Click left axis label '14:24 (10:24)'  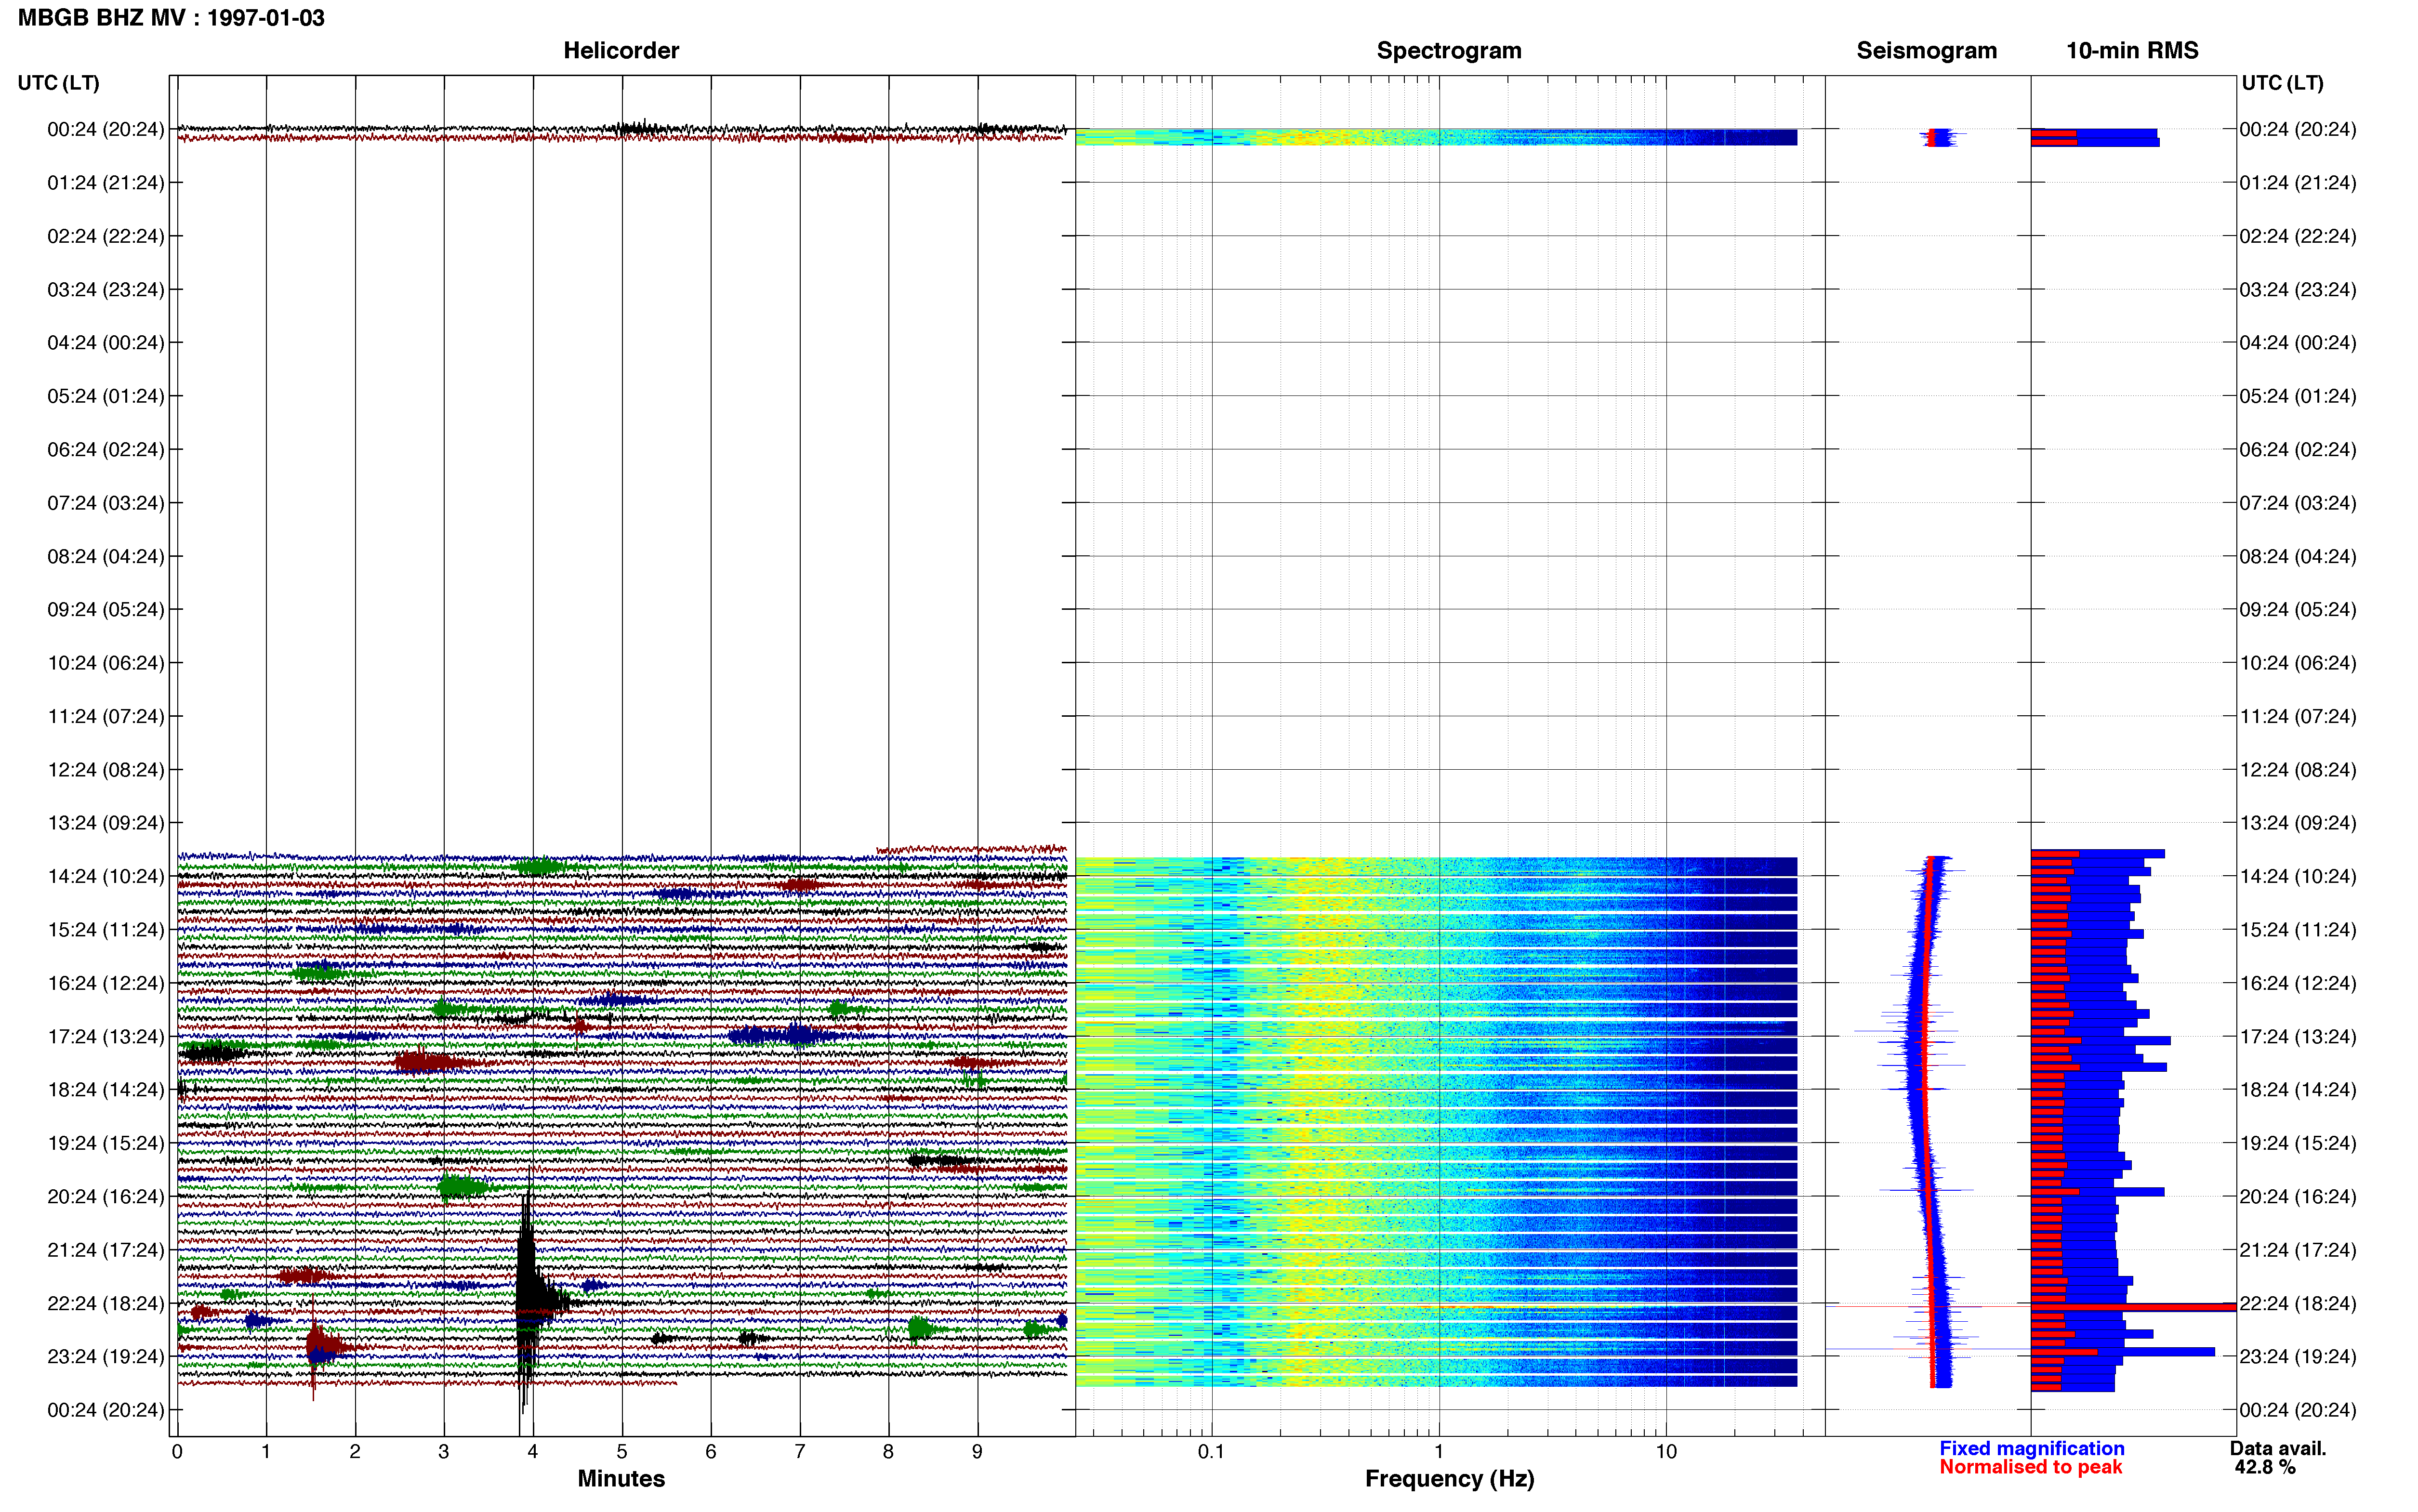pos(106,876)
